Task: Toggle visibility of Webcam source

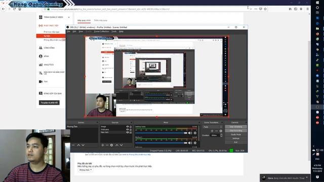Action: click(x=128, y=129)
